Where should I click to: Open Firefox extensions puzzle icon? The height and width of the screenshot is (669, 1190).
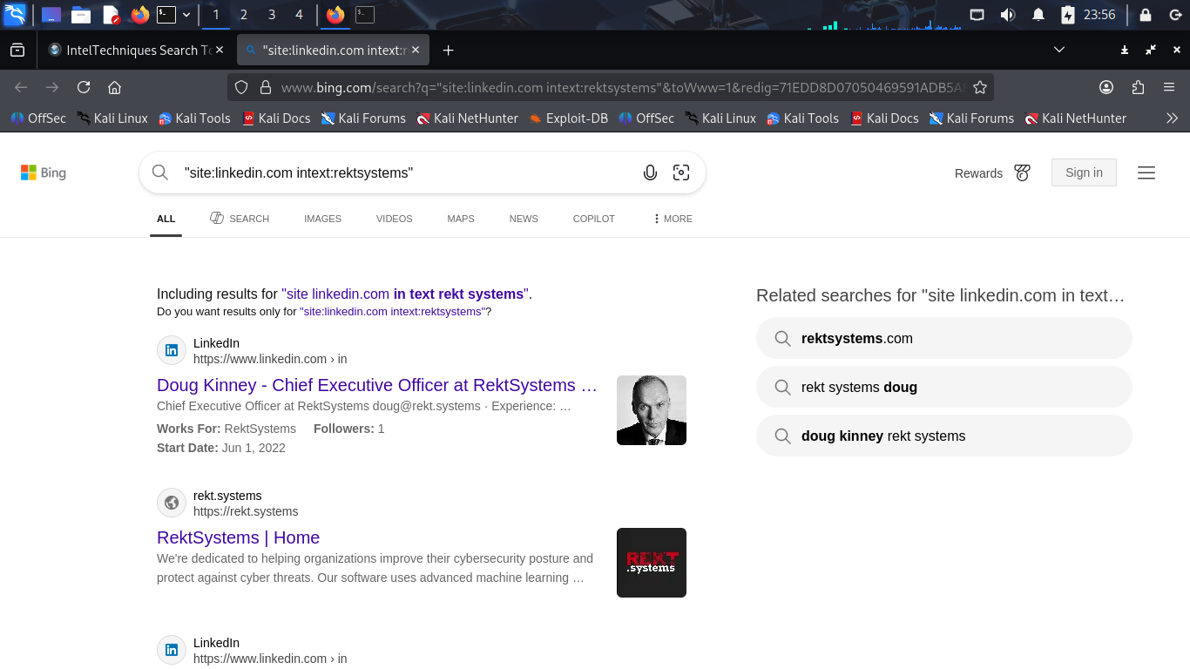(x=1138, y=87)
